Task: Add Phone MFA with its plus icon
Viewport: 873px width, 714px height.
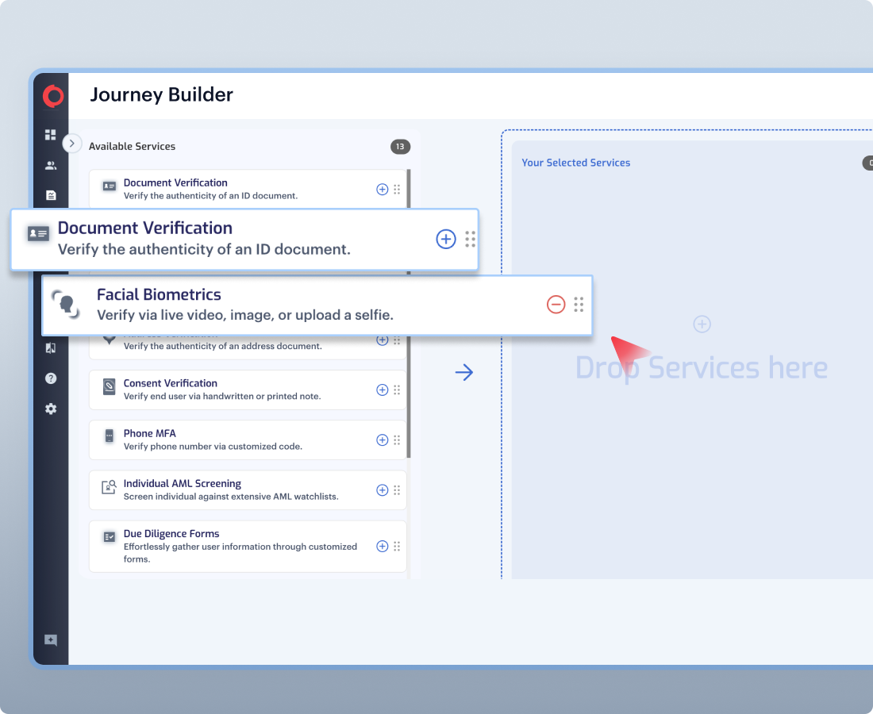Action: 382,440
